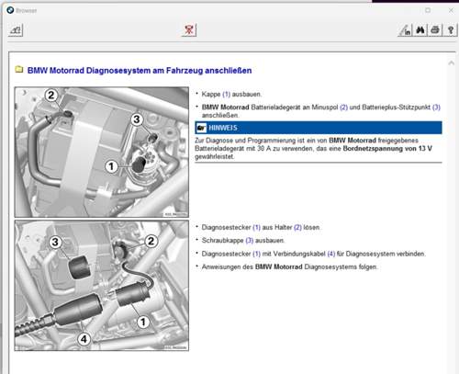
Task: Click reference (3) after Batterieplus-Stützpunkt
Action: click(436, 108)
